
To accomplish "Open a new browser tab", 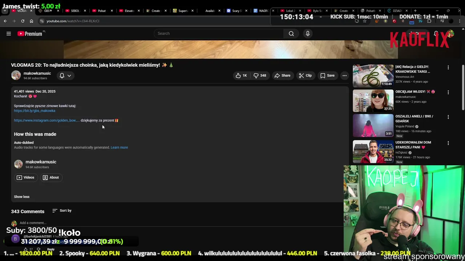I will tap(415, 11).
